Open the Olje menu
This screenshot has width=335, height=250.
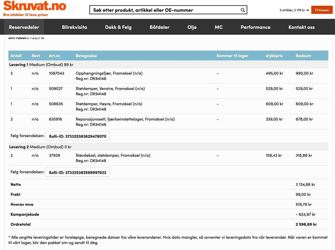click(x=192, y=27)
